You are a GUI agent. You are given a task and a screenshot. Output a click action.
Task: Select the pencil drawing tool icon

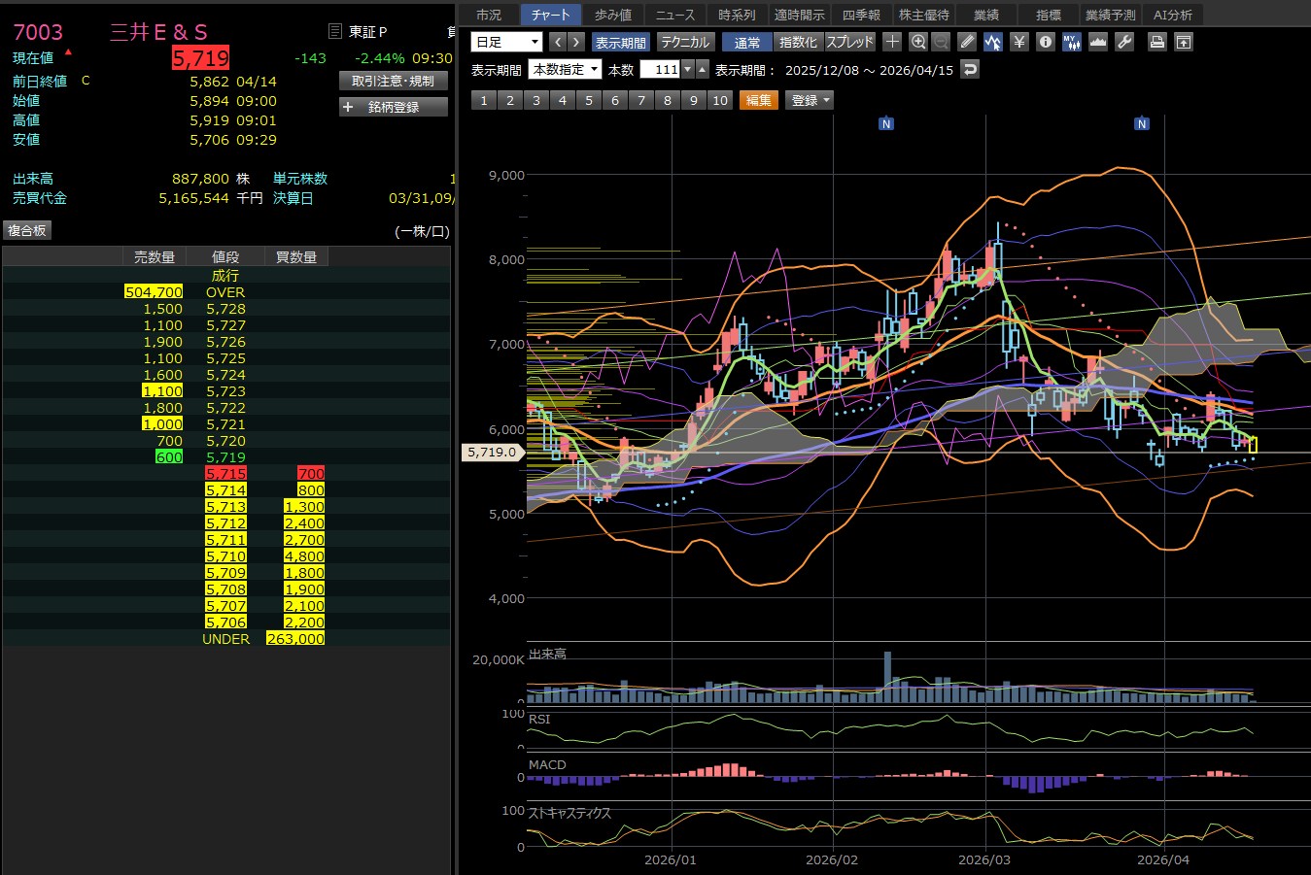(966, 42)
